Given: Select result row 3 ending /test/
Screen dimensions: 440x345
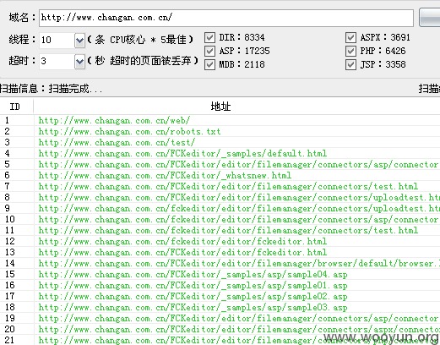Looking at the screenshot, I should coord(220,142).
